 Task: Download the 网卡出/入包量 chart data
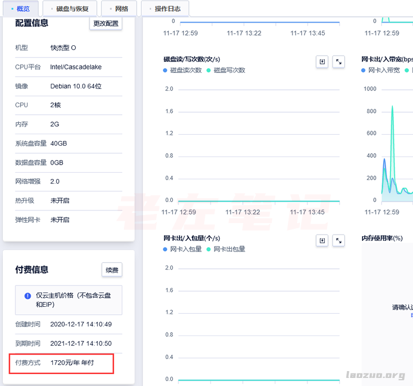[x=322, y=241]
